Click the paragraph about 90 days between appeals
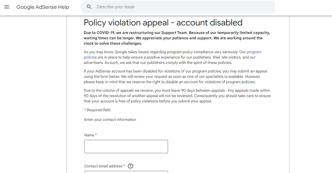The width and height of the screenshot is (332, 173). click(177, 96)
